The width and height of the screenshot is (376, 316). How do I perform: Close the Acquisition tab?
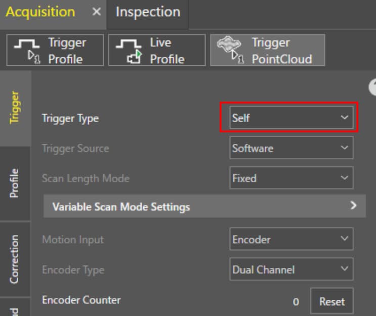click(x=96, y=12)
